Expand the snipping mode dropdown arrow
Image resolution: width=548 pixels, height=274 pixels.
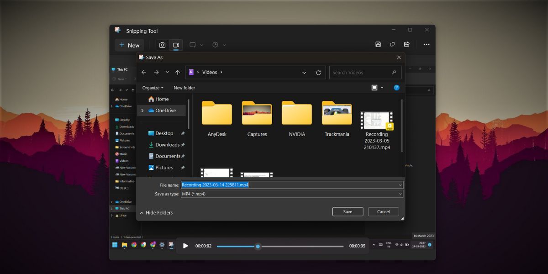tap(201, 45)
